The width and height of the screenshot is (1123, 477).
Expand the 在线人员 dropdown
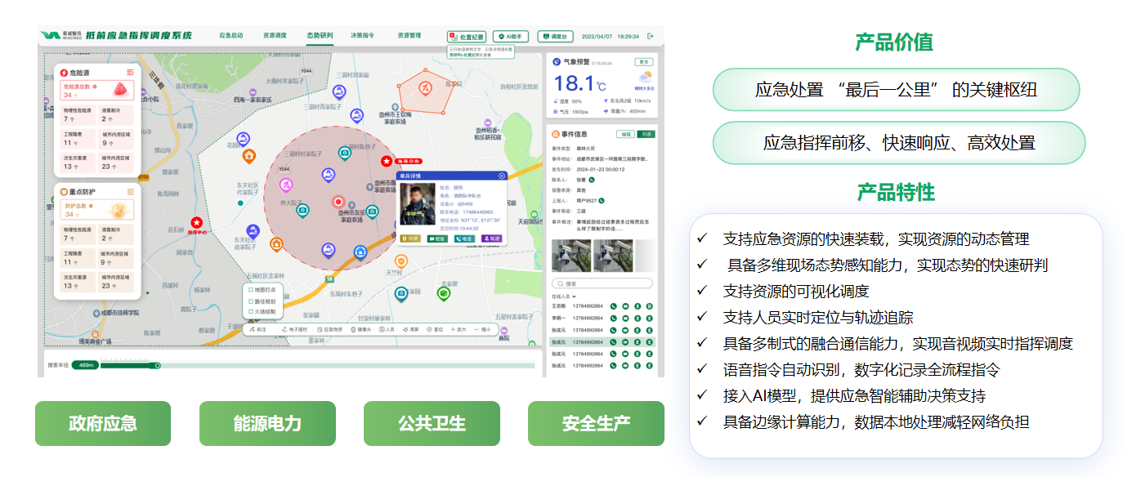click(564, 296)
